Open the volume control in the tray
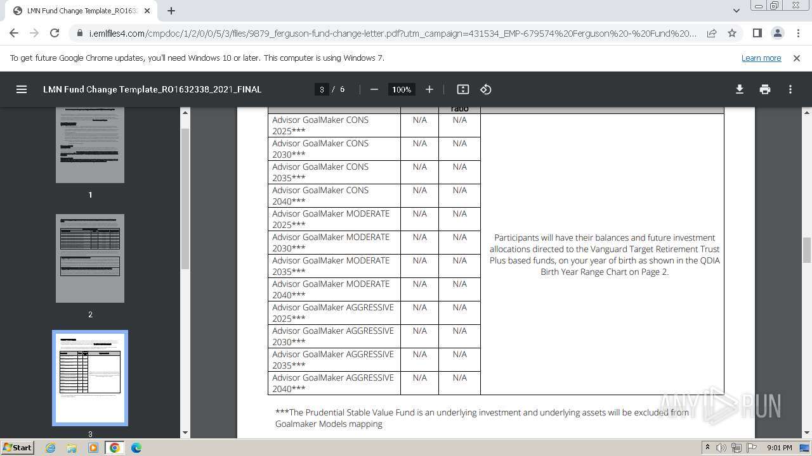Image resolution: width=812 pixels, height=456 pixels. click(x=721, y=448)
